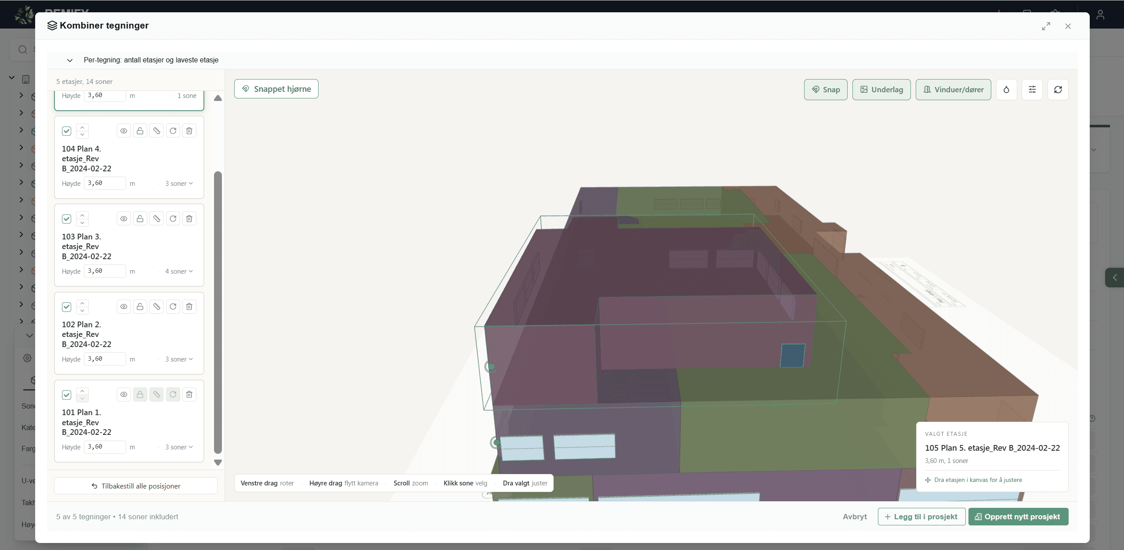Image resolution: width=1124 pixels, height=550 pixels.
Task: Refresh the 3D view with sync icon
Action: (x=1058, y=90)
